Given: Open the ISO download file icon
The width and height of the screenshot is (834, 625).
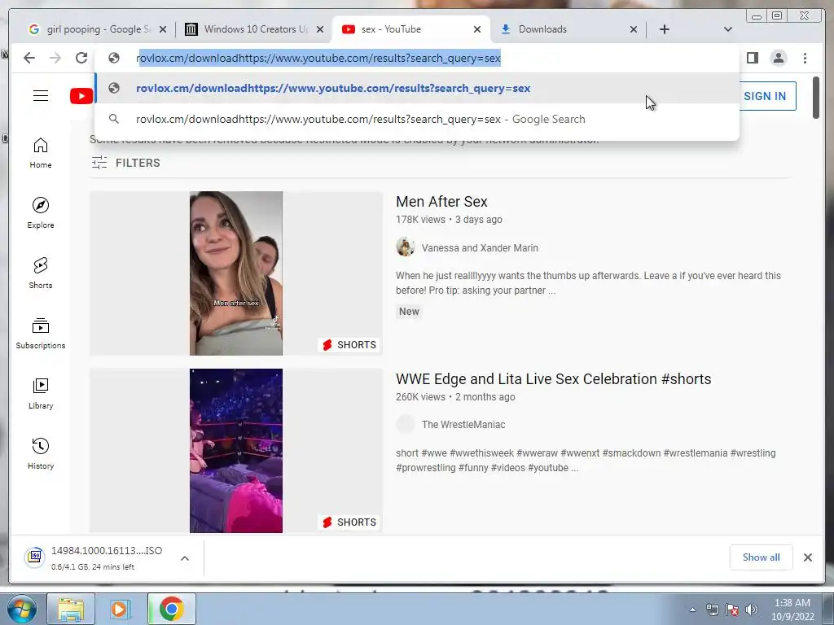Looking at the screenshot, I should [34, 557].
